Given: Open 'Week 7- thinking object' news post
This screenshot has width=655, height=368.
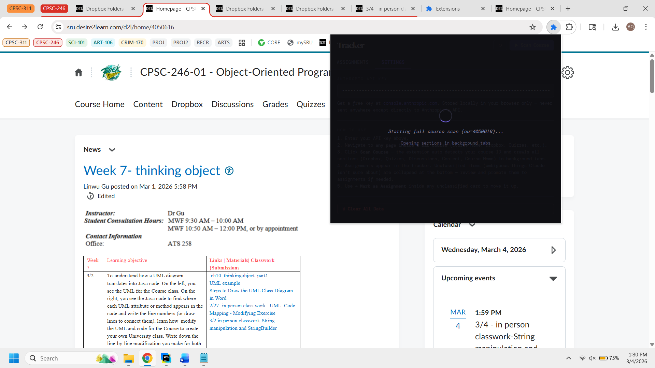Looking at the screenshot, I should click(152, 171).
